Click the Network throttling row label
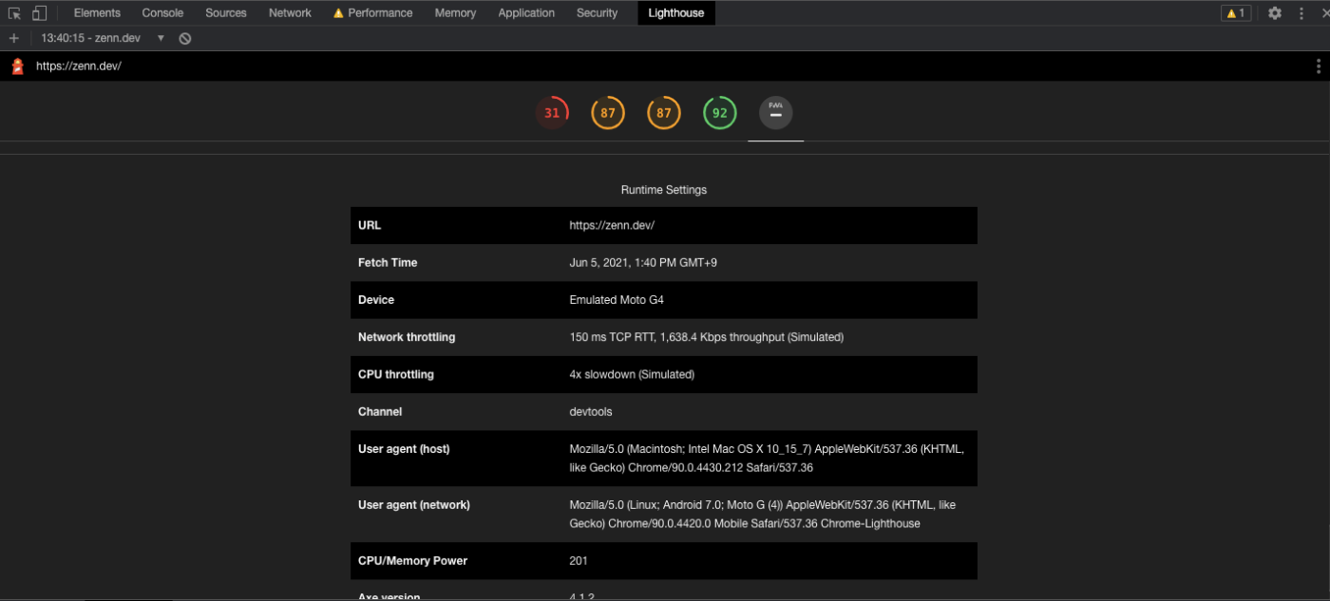This screenshot has width=1330, height=601. (x=407, y=337)
